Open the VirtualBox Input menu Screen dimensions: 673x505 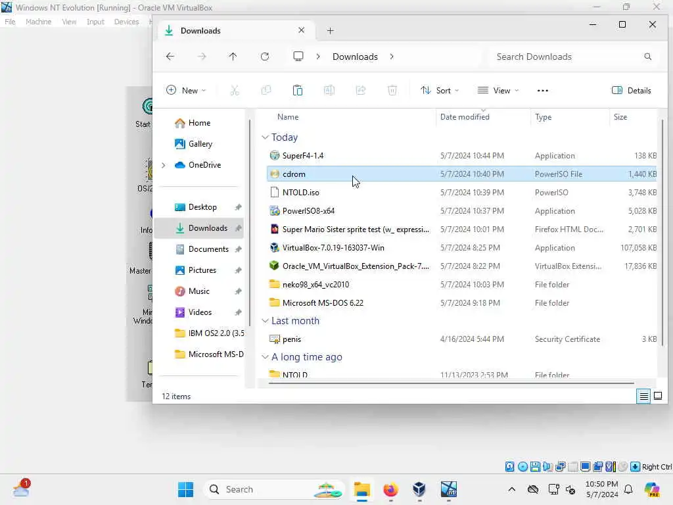(95, 22)
